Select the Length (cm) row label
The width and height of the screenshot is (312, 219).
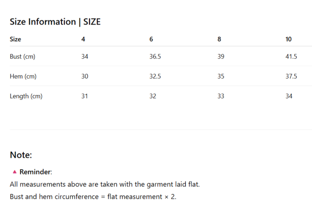coord(26,96)
